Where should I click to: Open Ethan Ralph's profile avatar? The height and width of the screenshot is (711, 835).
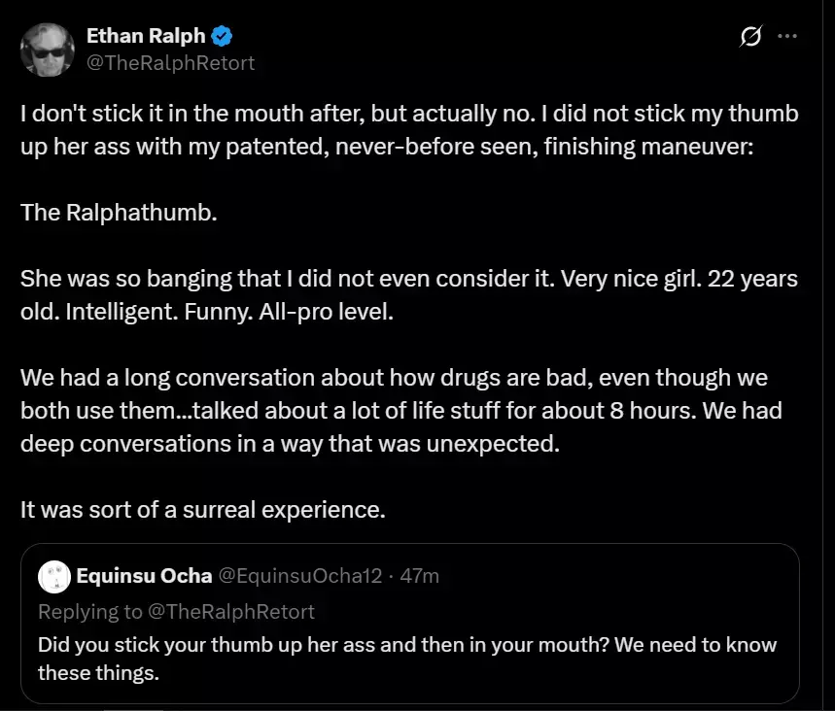click(x=48, y=51)
